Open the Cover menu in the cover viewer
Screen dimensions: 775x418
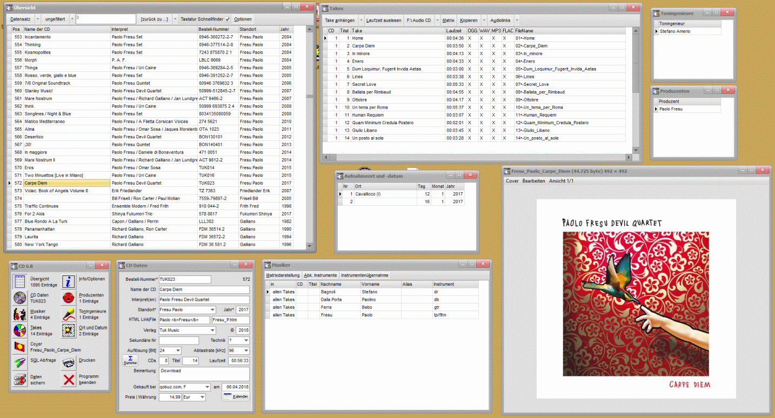point(512,181)
